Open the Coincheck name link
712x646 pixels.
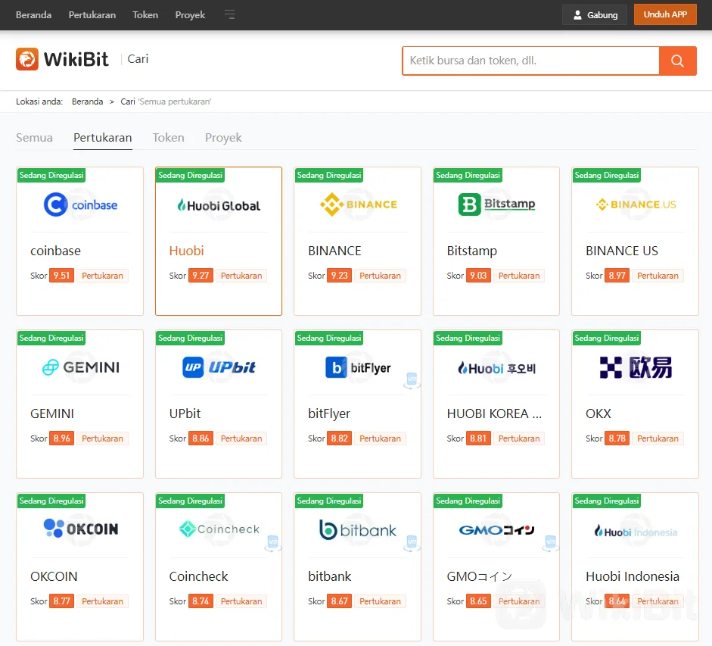pyautogui.click(x=198, y=576)
